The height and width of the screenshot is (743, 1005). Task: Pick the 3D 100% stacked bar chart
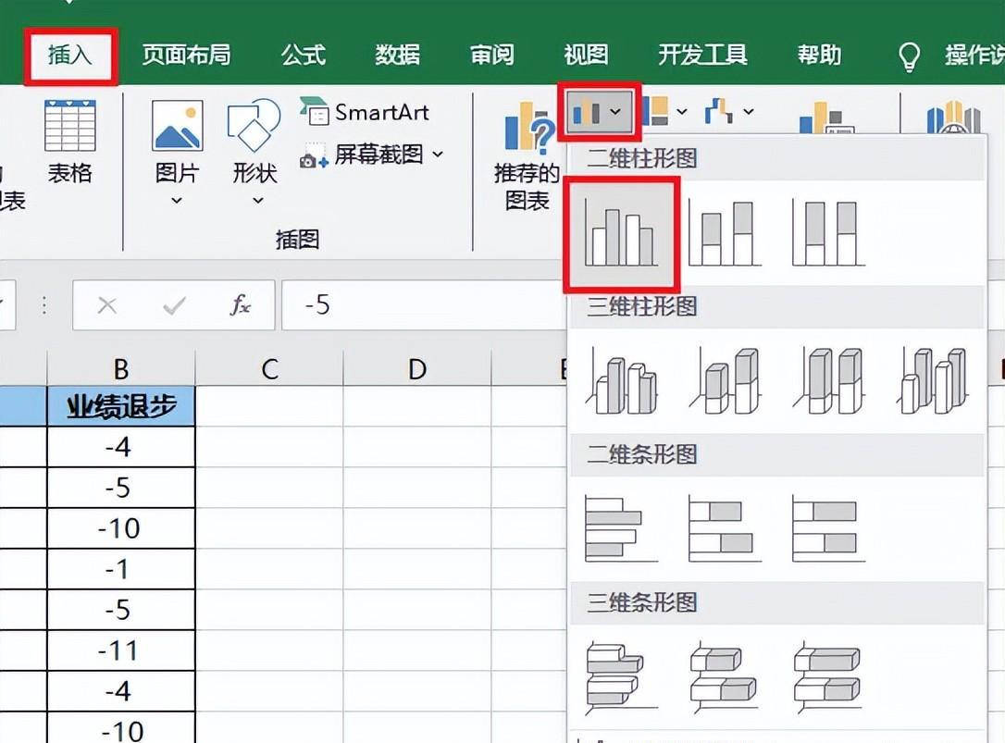pos(829,677)
